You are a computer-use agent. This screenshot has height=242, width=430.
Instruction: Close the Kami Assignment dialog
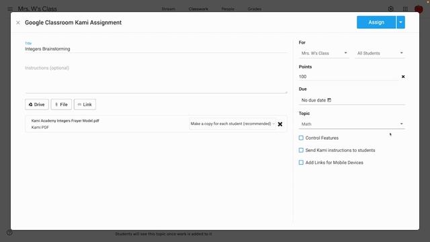(18, 22)
